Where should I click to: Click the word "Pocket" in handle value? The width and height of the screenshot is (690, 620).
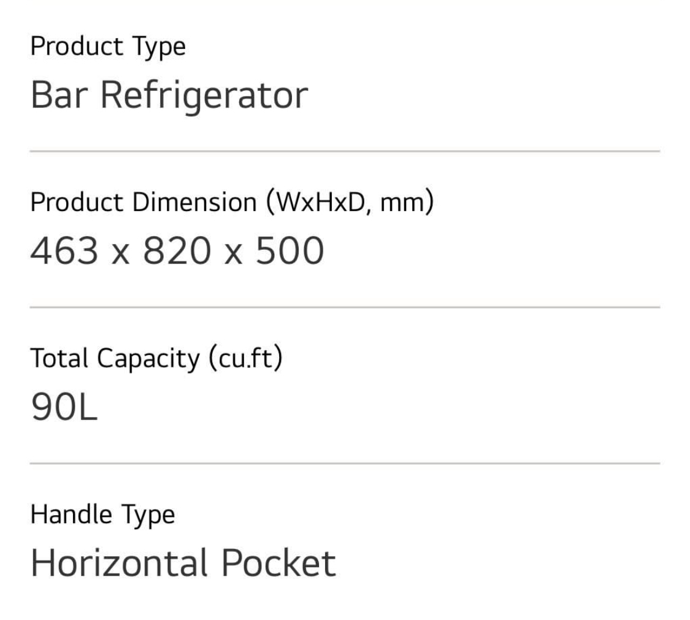pyautogui.click(x=278, y=563)
